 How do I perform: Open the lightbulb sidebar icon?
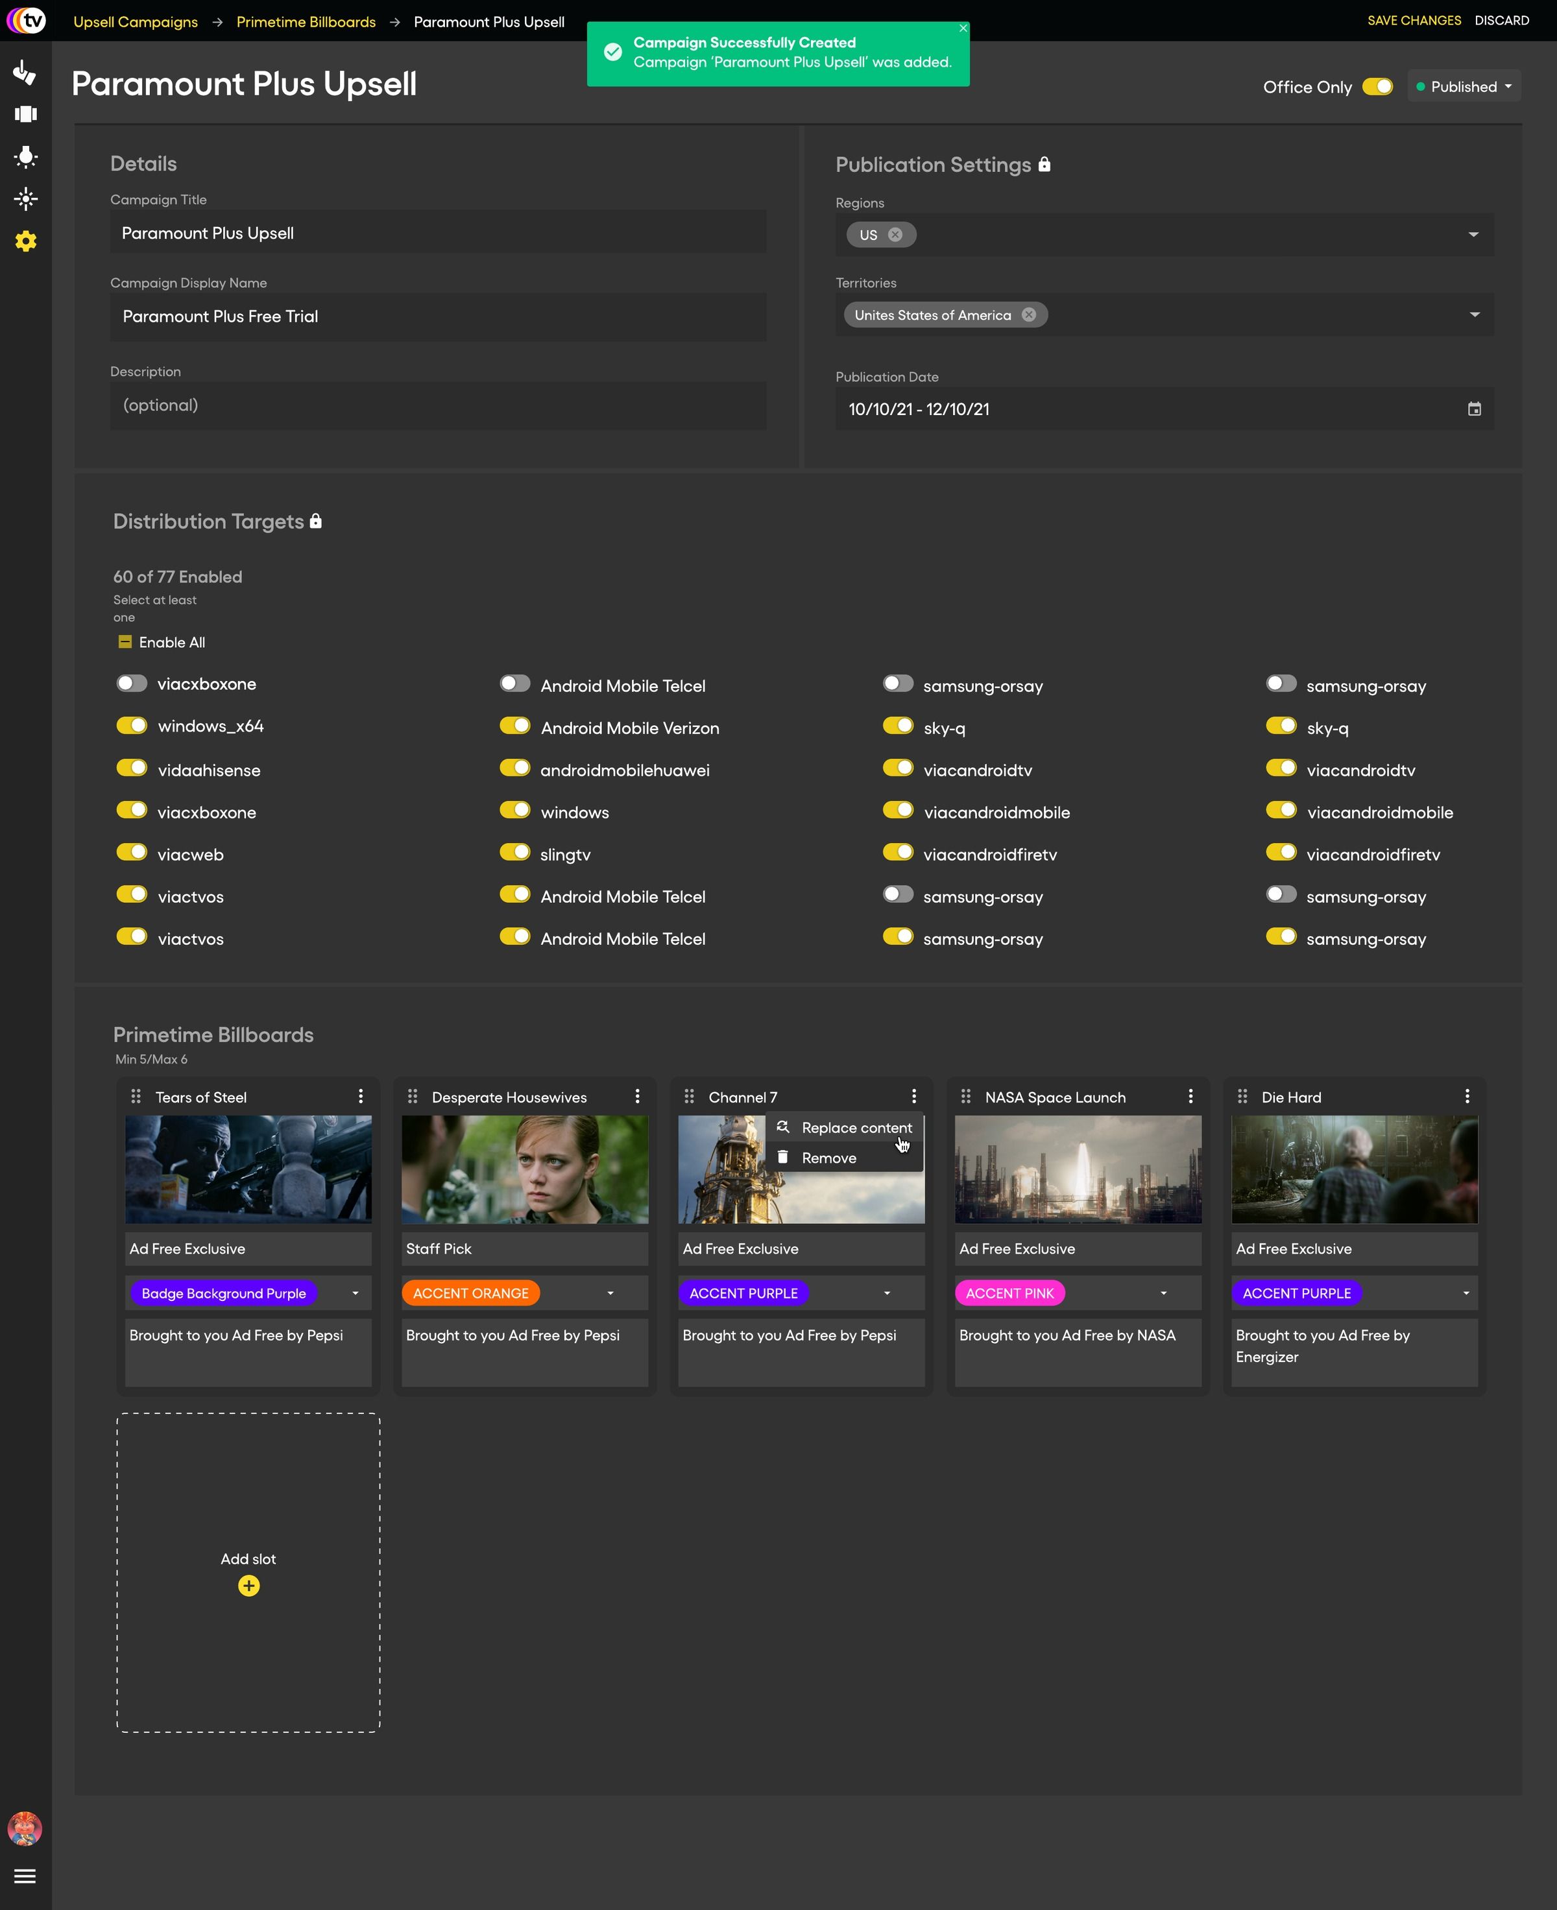tap(25, 157)
